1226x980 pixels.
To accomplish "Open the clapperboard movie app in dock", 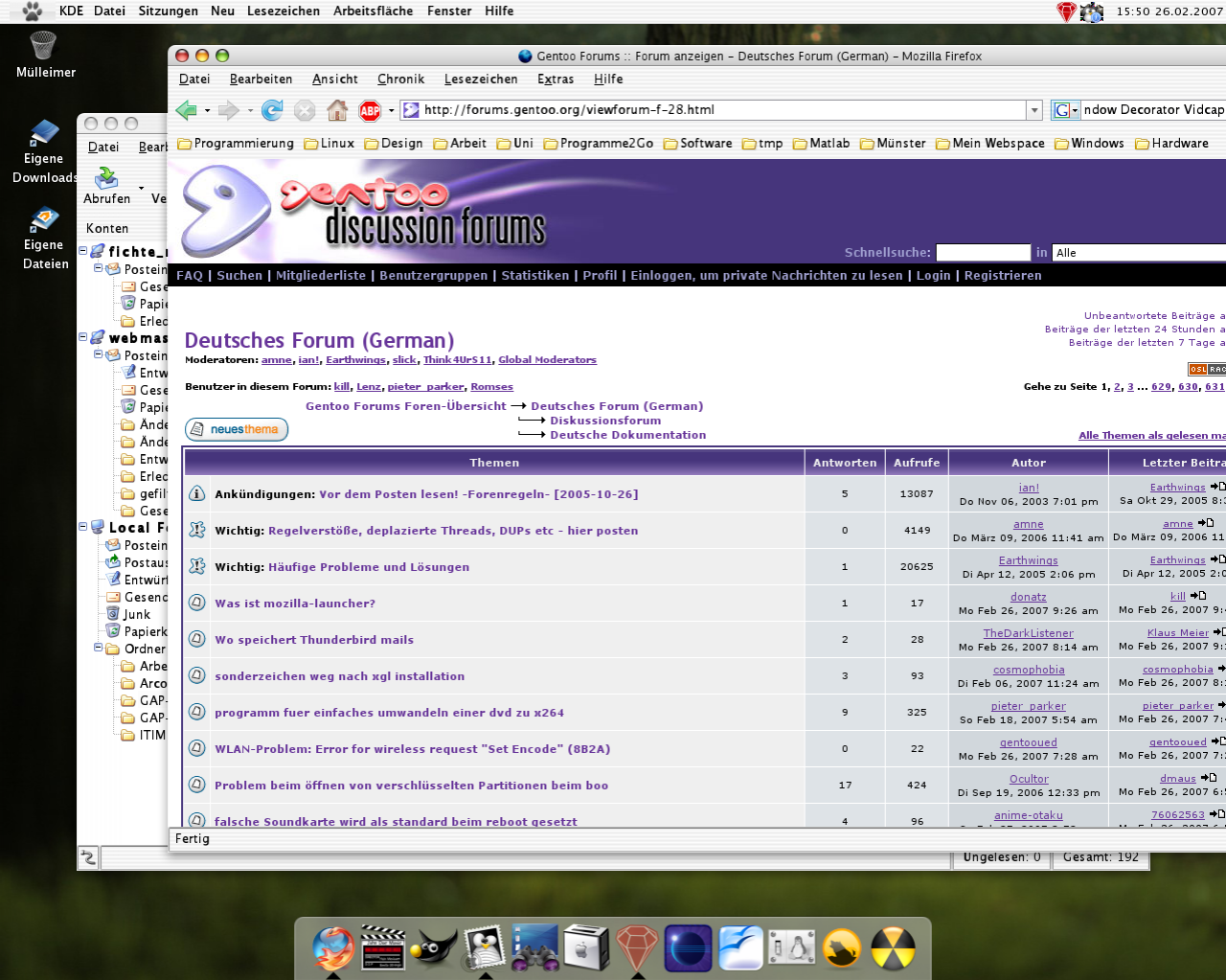I will (x=382, y=948).
